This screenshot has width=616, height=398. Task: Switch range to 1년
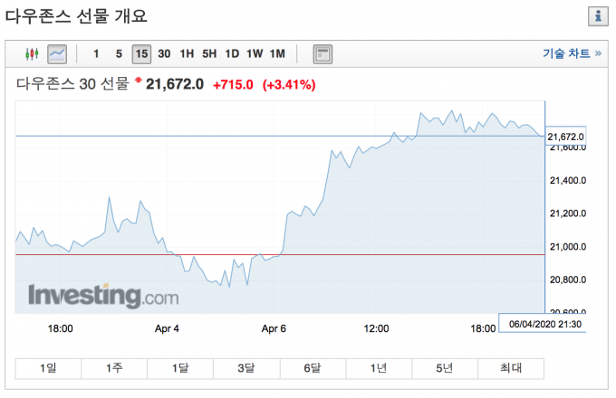tap(379, 368)
